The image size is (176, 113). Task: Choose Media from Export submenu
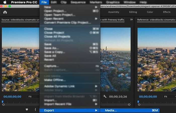coord(130,110)
